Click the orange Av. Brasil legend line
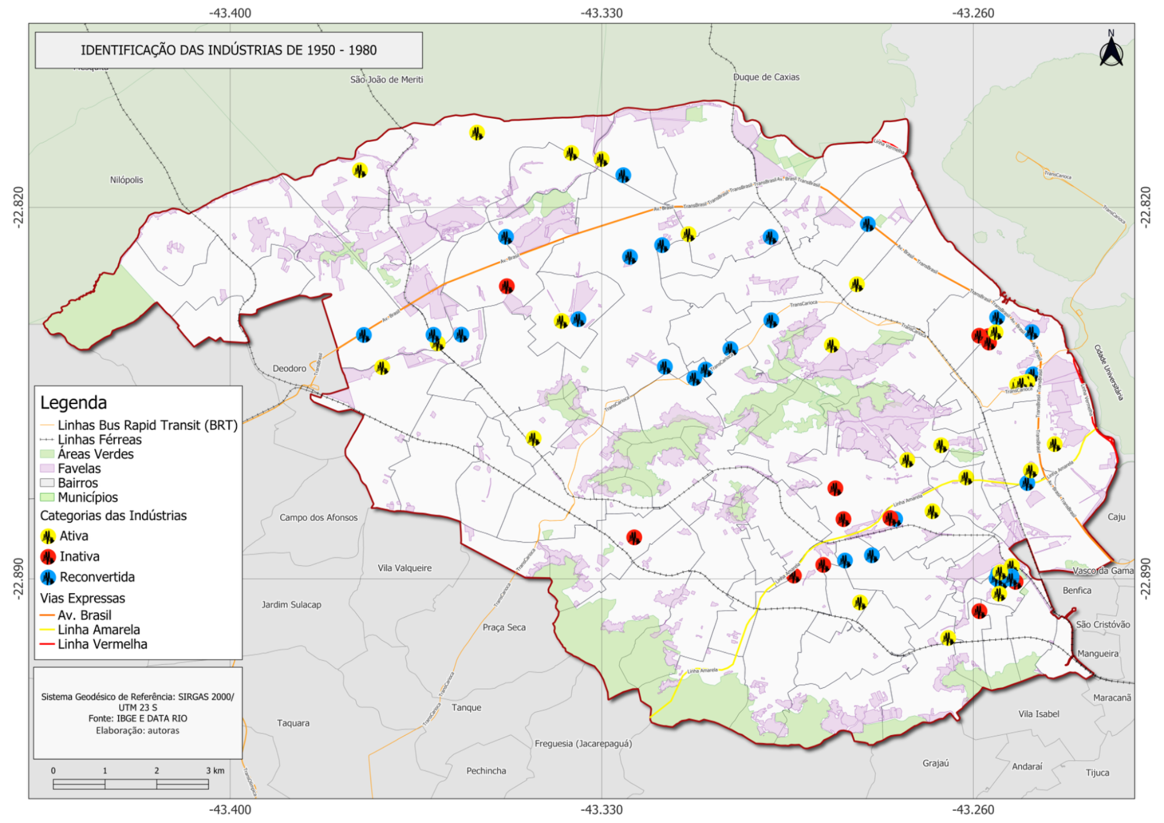 (47, 616)
